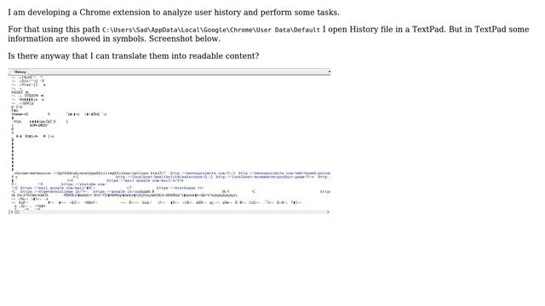Click the https://youtube.com/ URL in file
The height and width of the screenshot is (306, 545).
coord(84,184)
